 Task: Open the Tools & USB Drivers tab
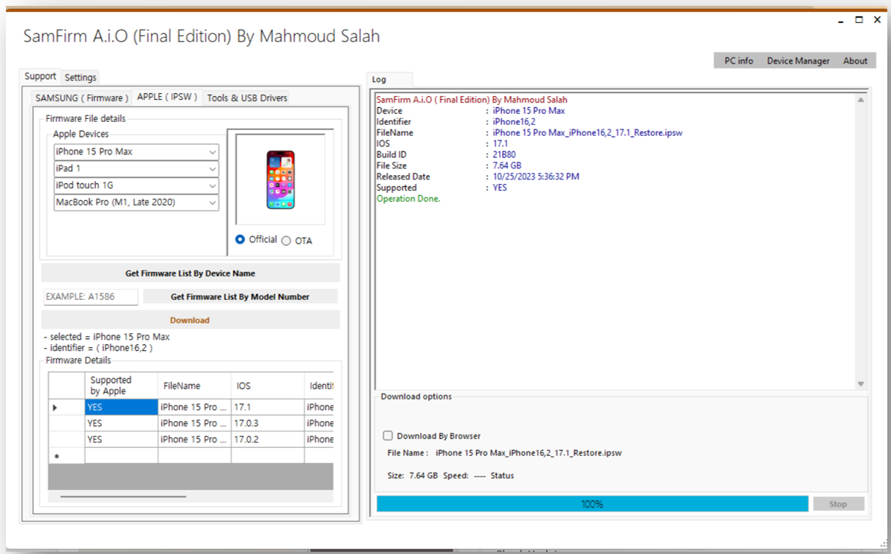coord(247,98)
